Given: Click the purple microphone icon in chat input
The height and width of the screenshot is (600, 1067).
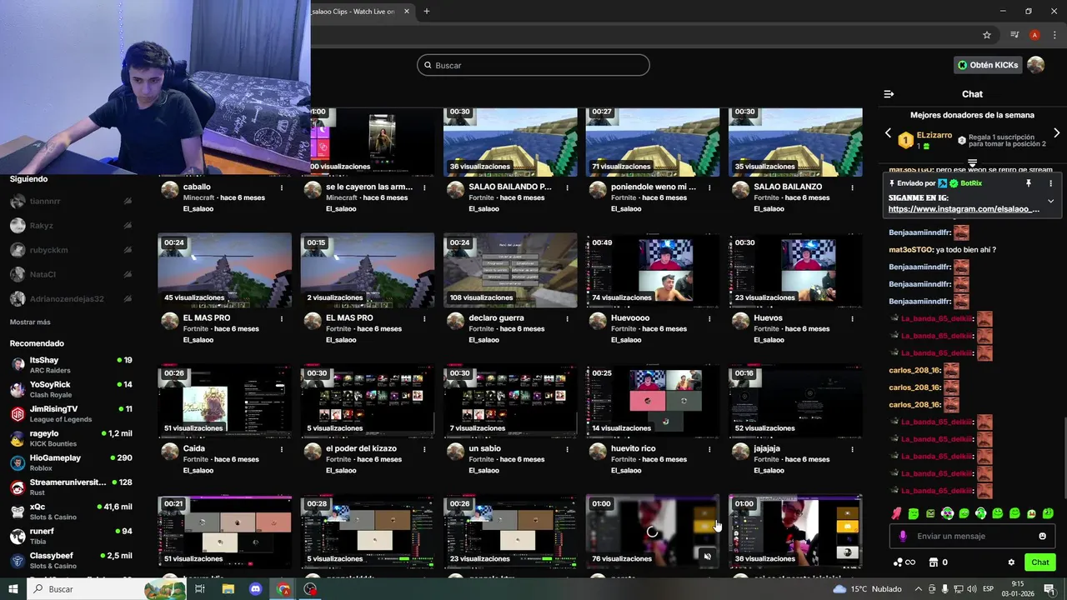Looking at the screenshot, I should [902, 537].
